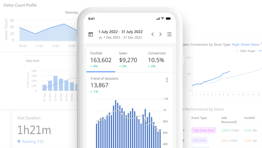Screen dimensions: 262x148
Task: Click the Sales Target legend entry
Action: coord(245,51)
